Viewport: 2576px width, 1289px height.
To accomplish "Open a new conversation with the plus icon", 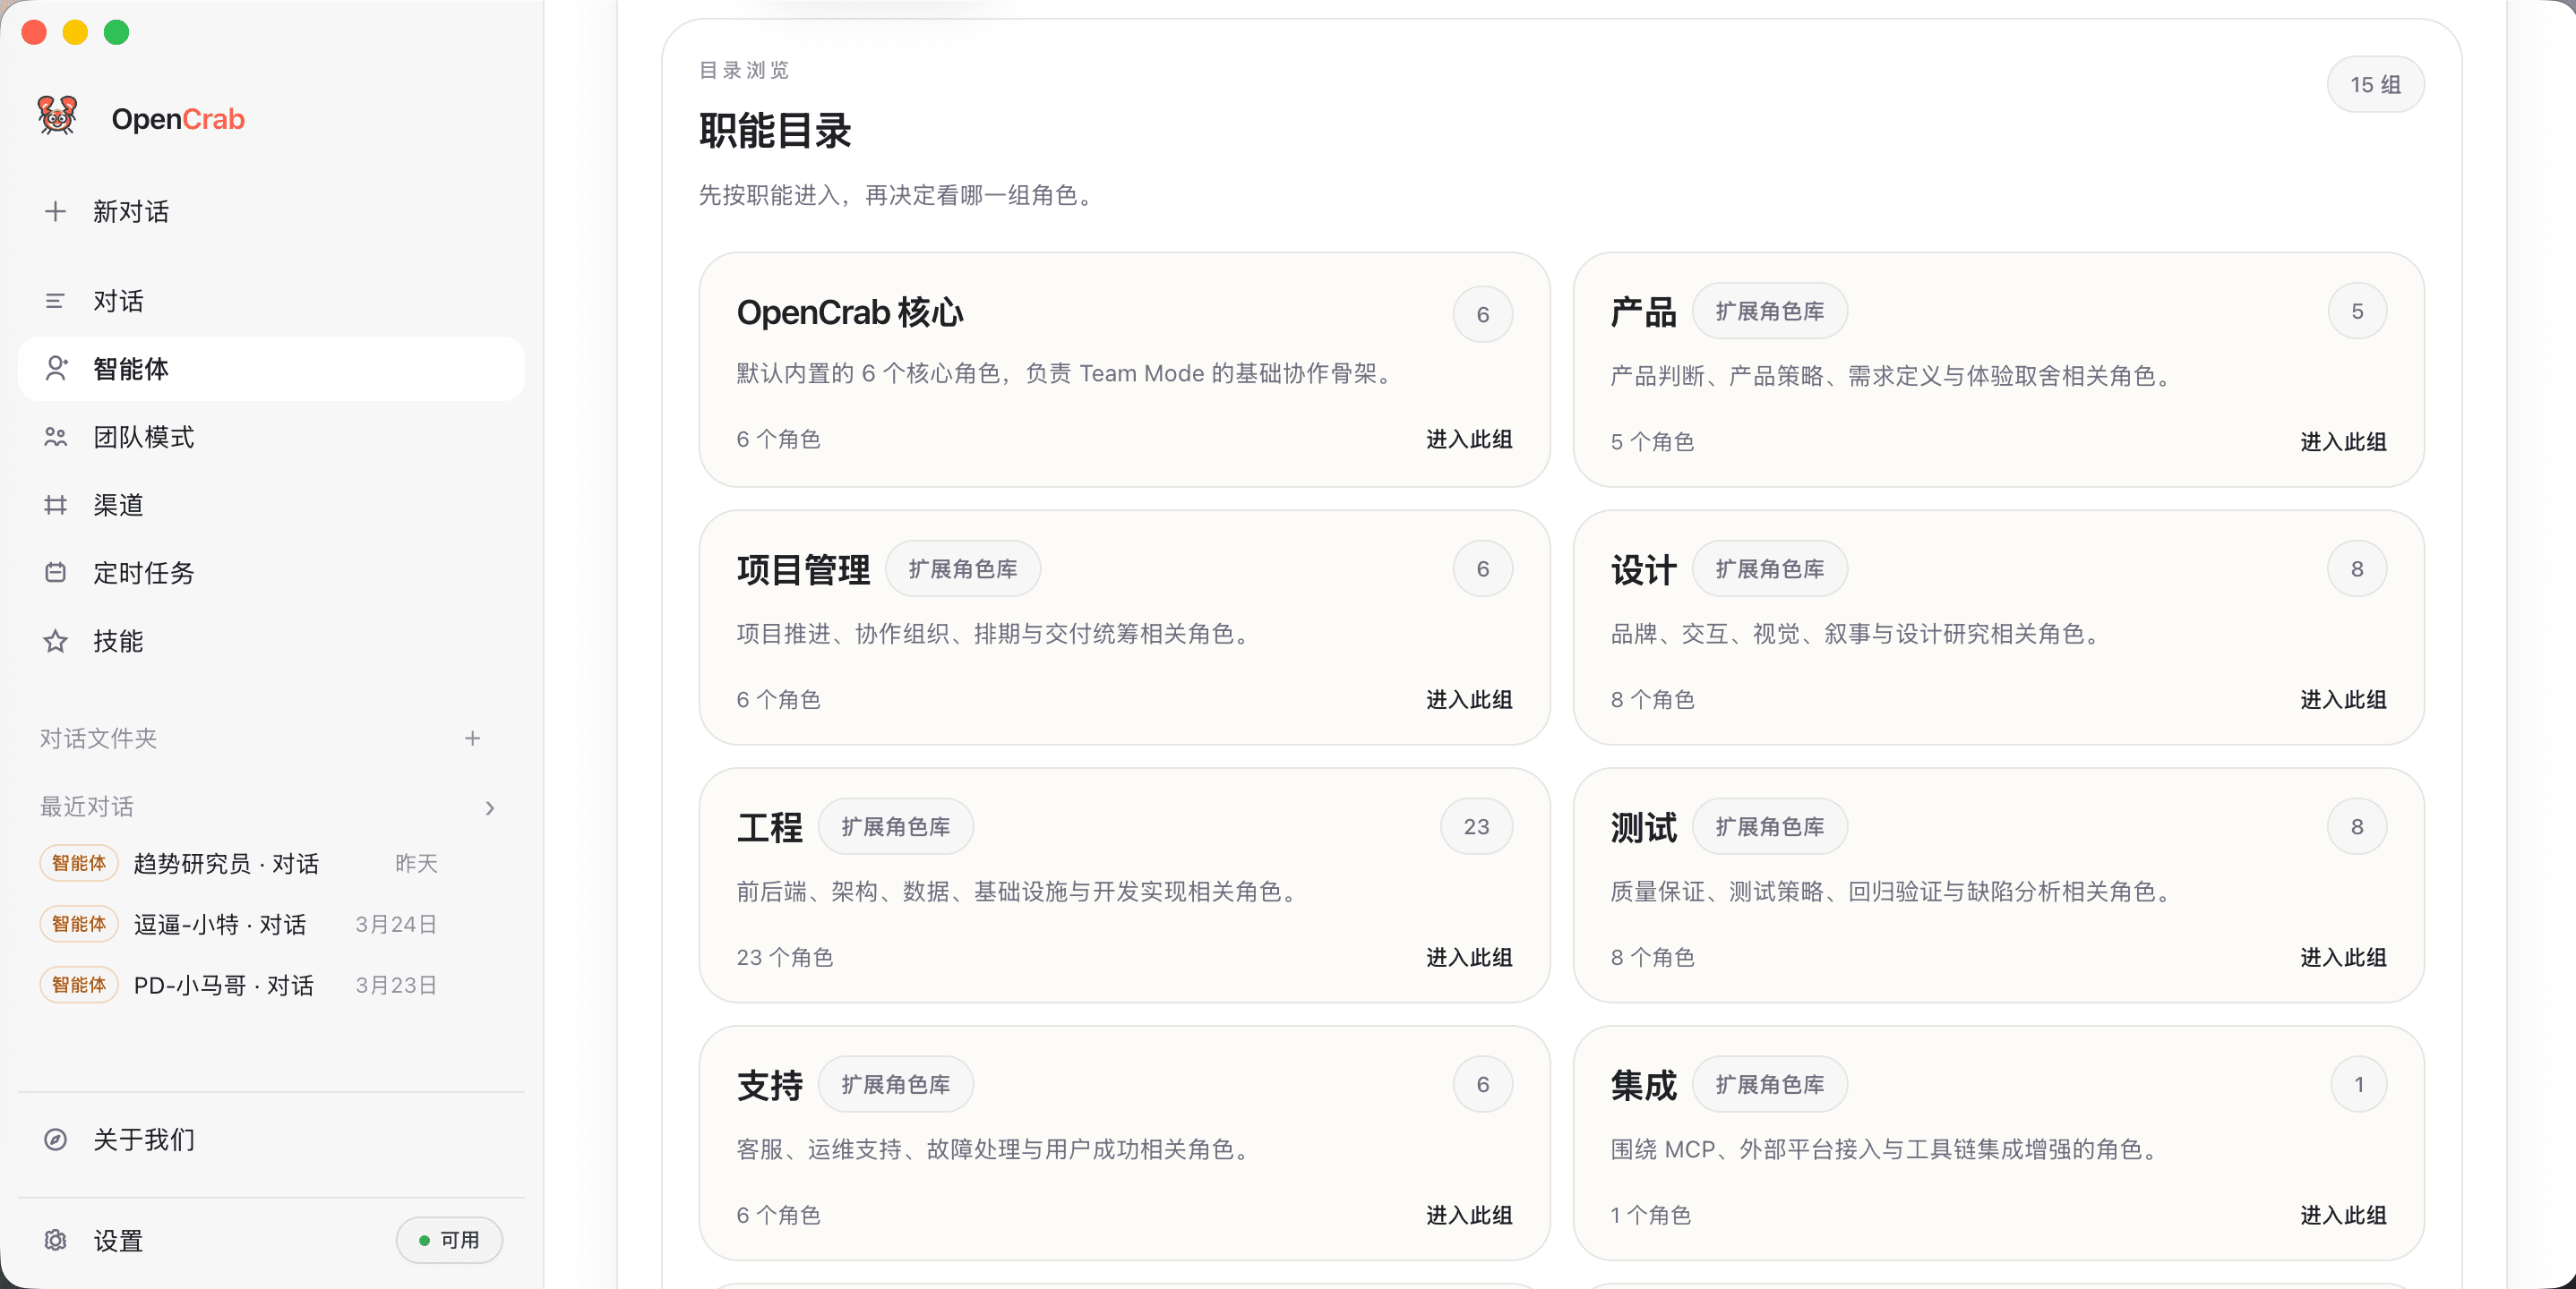I will 130,211.
